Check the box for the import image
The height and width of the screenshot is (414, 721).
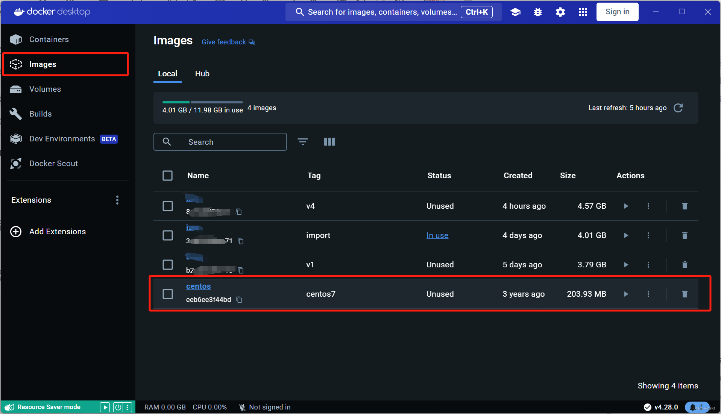[168, 235]
